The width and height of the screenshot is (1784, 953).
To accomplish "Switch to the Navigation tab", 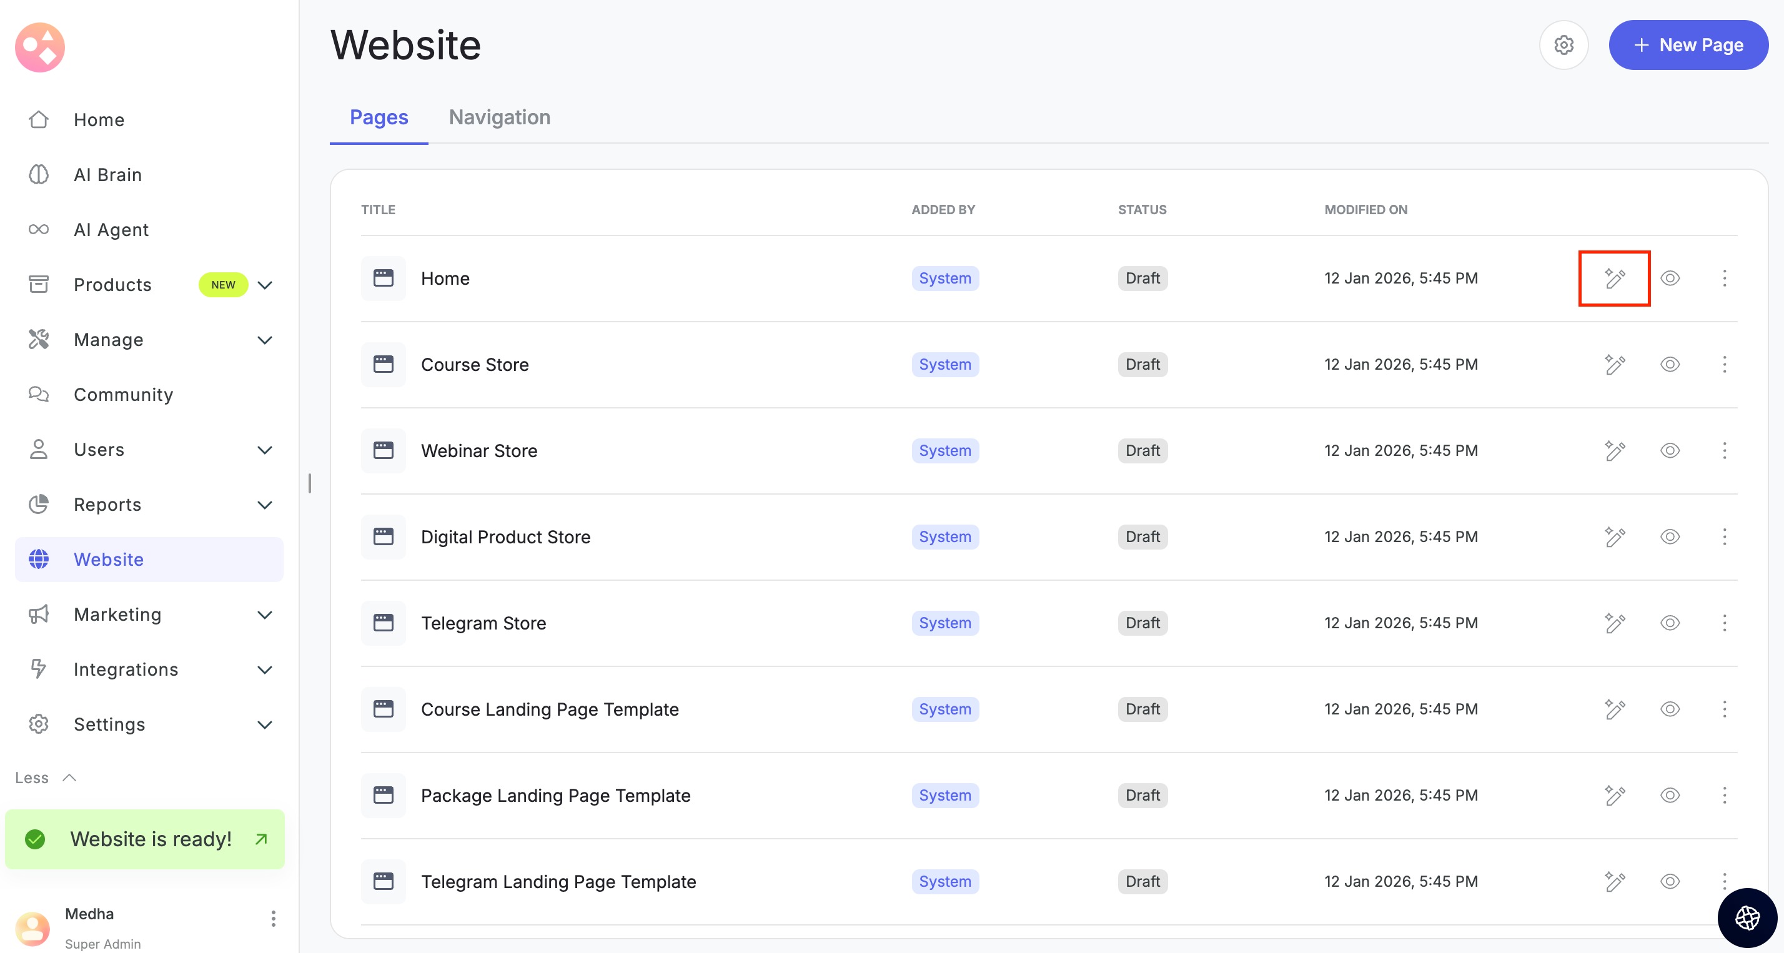I will [499, 117].
